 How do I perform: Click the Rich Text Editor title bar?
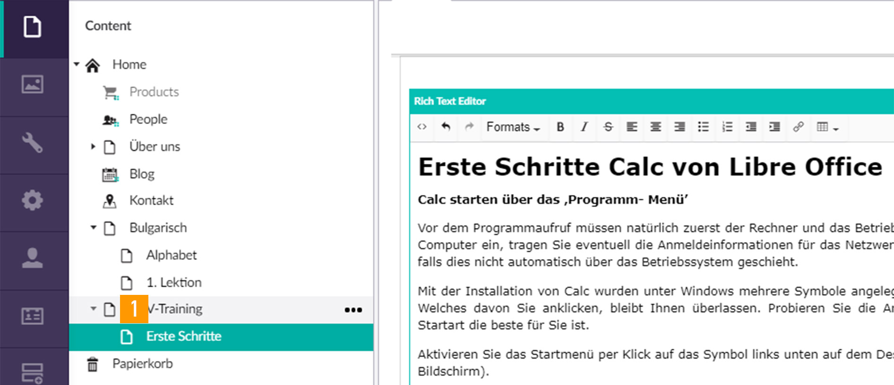[x=652, y=101]
